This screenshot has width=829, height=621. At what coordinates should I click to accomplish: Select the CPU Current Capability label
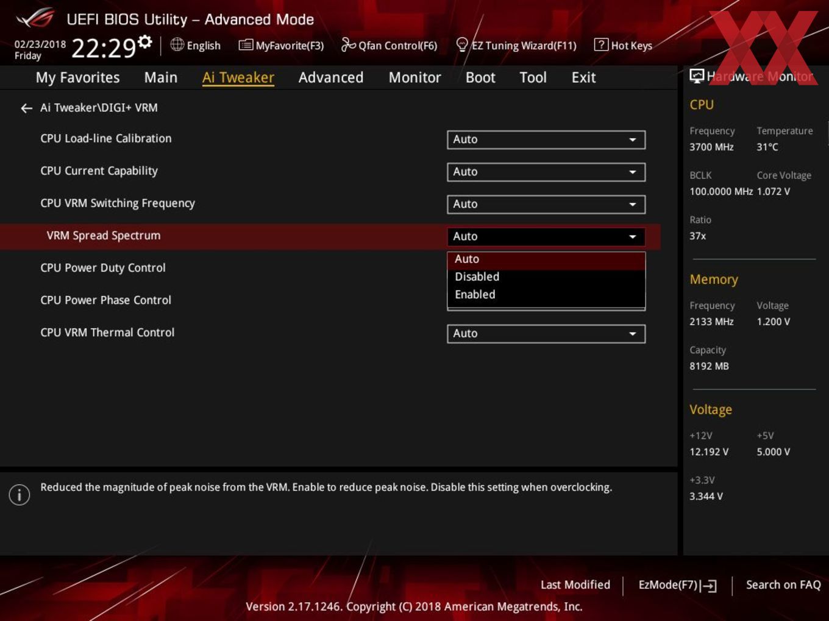(99, 171)
